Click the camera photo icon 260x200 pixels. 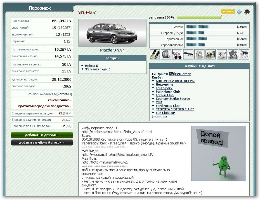[247, 12]
